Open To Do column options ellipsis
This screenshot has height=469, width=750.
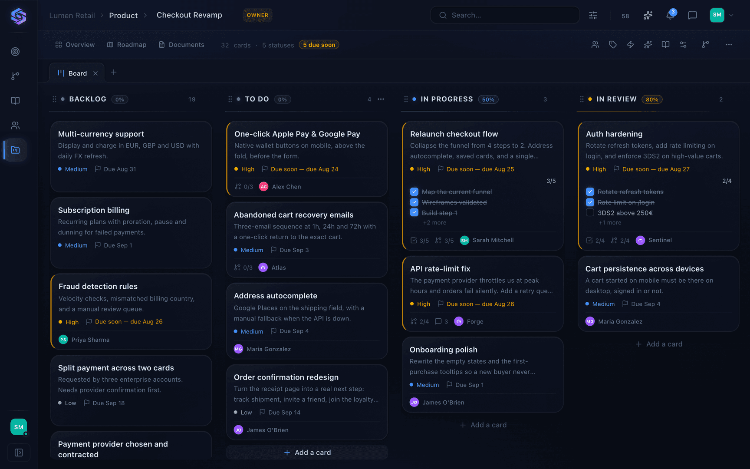click(381, 99)
